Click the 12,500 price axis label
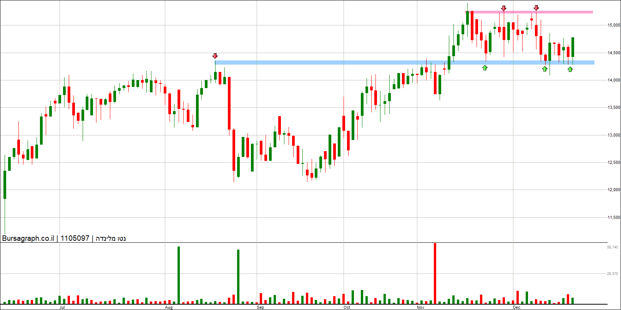 point(614,163)
